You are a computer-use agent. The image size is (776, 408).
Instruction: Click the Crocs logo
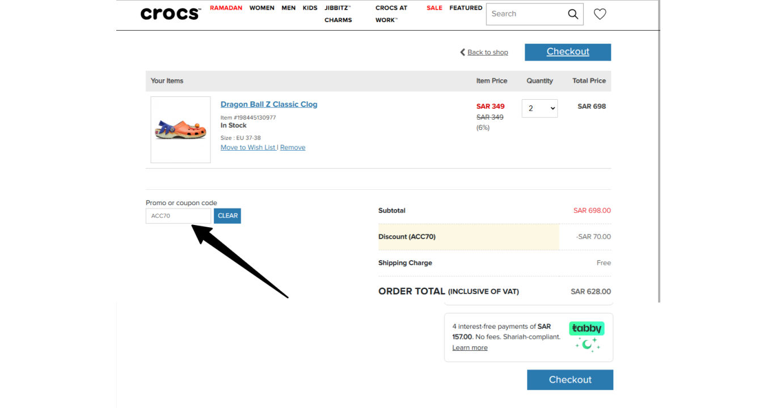170,14
